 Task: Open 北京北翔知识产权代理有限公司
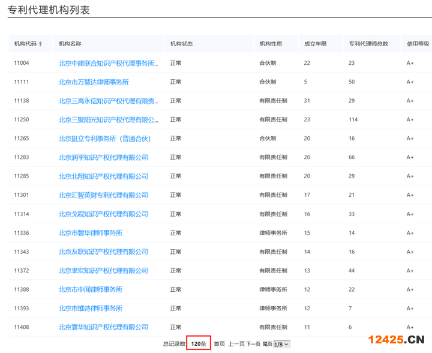point(103,176)
